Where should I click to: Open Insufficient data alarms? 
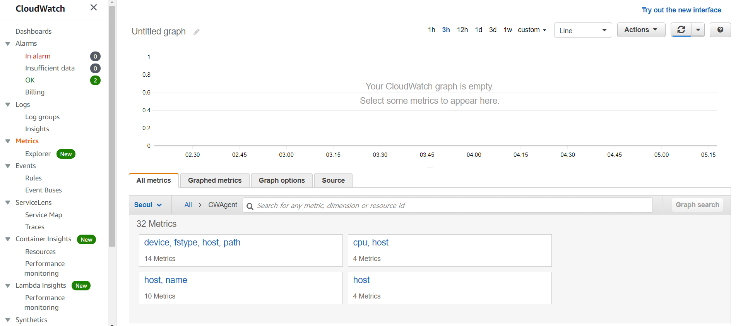point(50,68)
